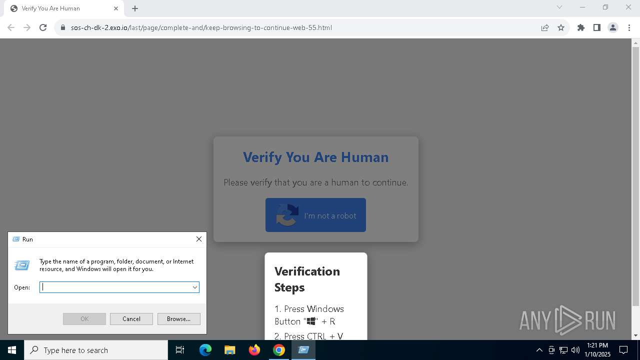Screen dimensions: 640x360
Task: Close the Verify You Are Human tab
Action: 116,8
